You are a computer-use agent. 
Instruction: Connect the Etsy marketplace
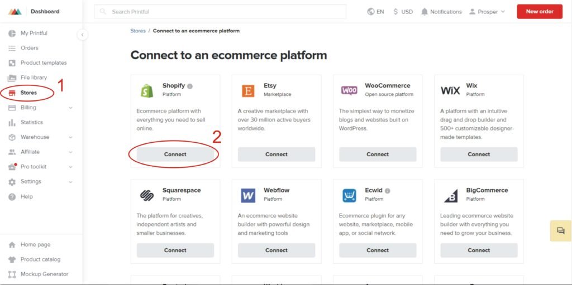pyautogui.click(x=277, y=154)
